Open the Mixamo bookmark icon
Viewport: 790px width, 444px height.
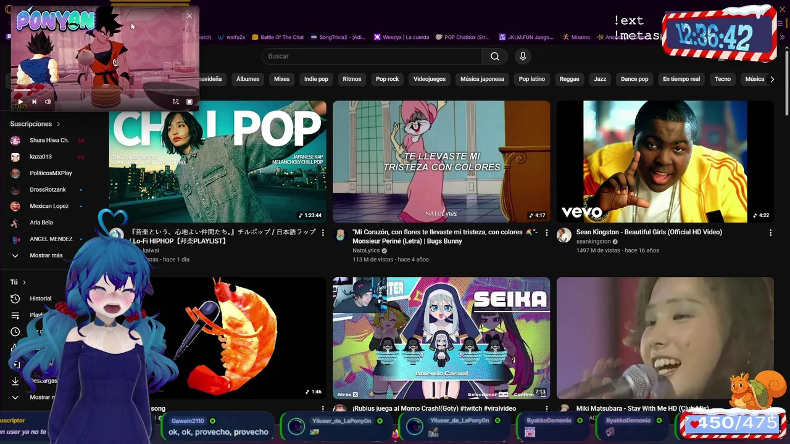(565, 37)
